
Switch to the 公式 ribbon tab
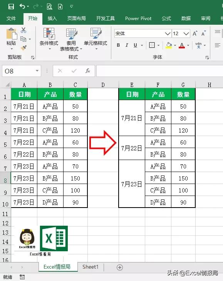point(166,18)
